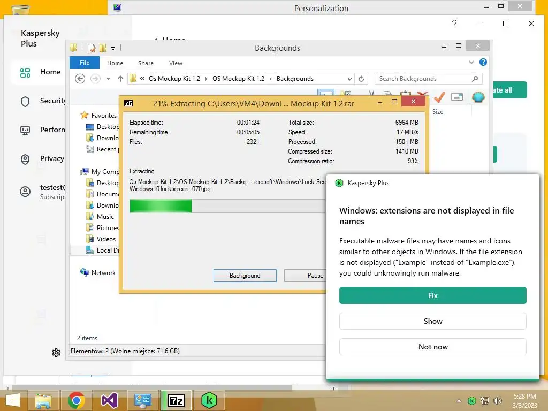Image resolution: width=548 pixels, height=411 pixels.
Task: Select Local Disk in navigation pane
Action: click(102, 250)
